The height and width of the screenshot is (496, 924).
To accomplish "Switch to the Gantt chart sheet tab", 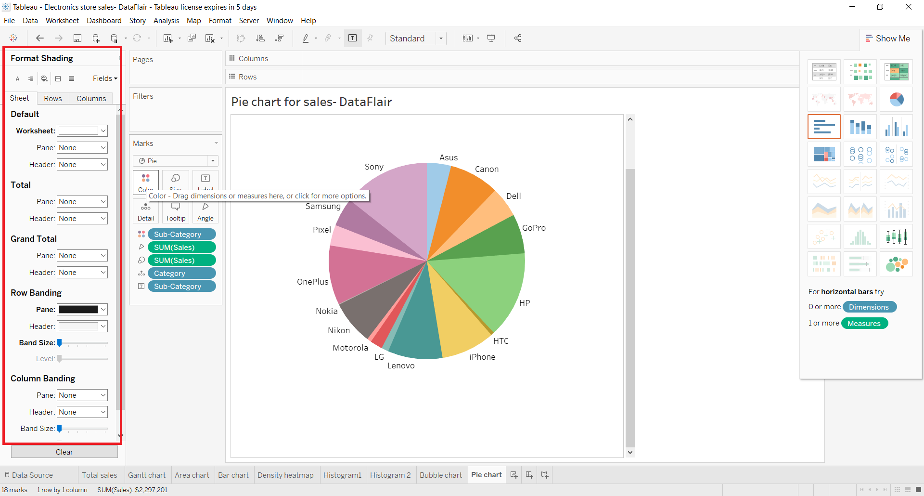I will (x=147, y=475).
